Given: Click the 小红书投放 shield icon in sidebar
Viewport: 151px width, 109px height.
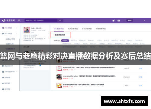Looking at the screenshot, I should pyautogui.click(x=3, y=28).
